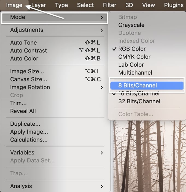
Task: Open Canvas Size dialog
Action: point(55,79)
